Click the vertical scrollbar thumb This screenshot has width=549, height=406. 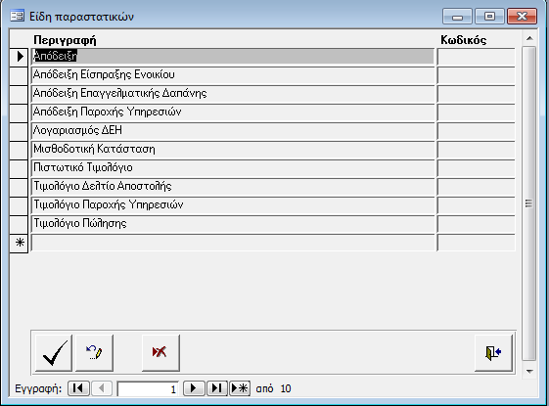pyautogui.click(x=529, y=203)
